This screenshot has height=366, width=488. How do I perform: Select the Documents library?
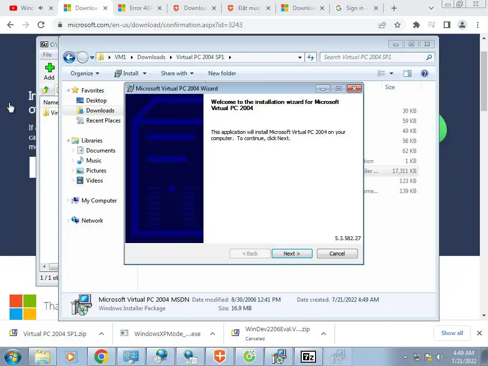tap(101, 151)
